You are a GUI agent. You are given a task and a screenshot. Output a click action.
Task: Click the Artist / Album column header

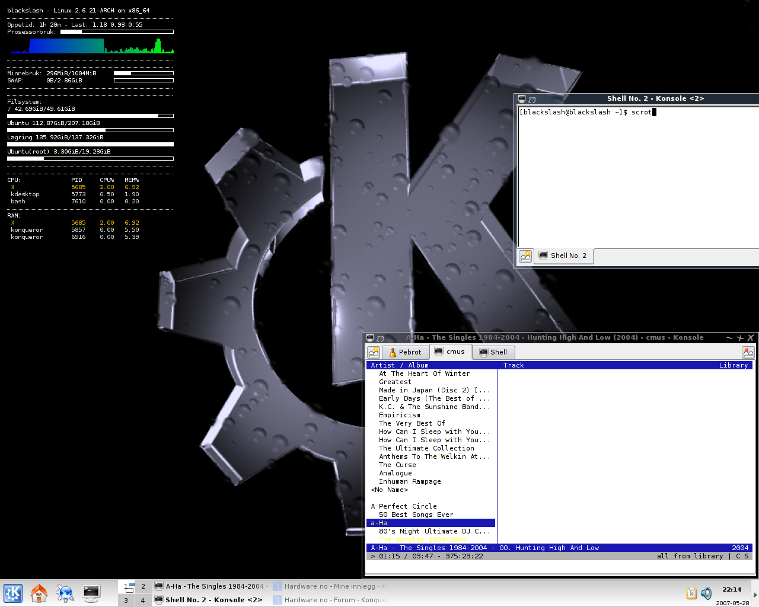tap(400, 365)
